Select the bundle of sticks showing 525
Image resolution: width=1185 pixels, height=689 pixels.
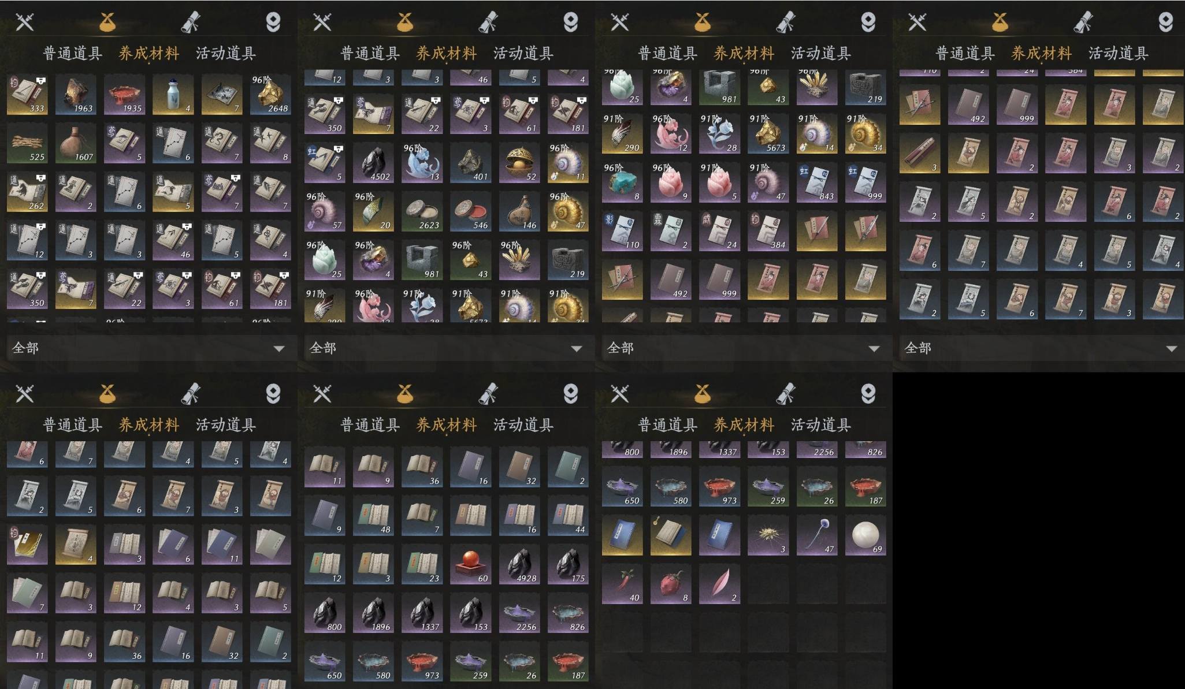coord(27,143)
